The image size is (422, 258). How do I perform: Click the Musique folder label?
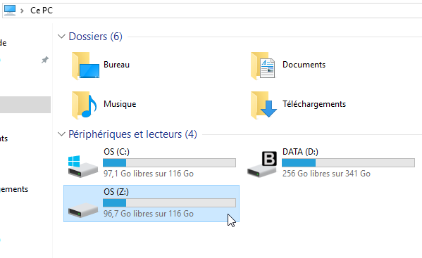120,104
